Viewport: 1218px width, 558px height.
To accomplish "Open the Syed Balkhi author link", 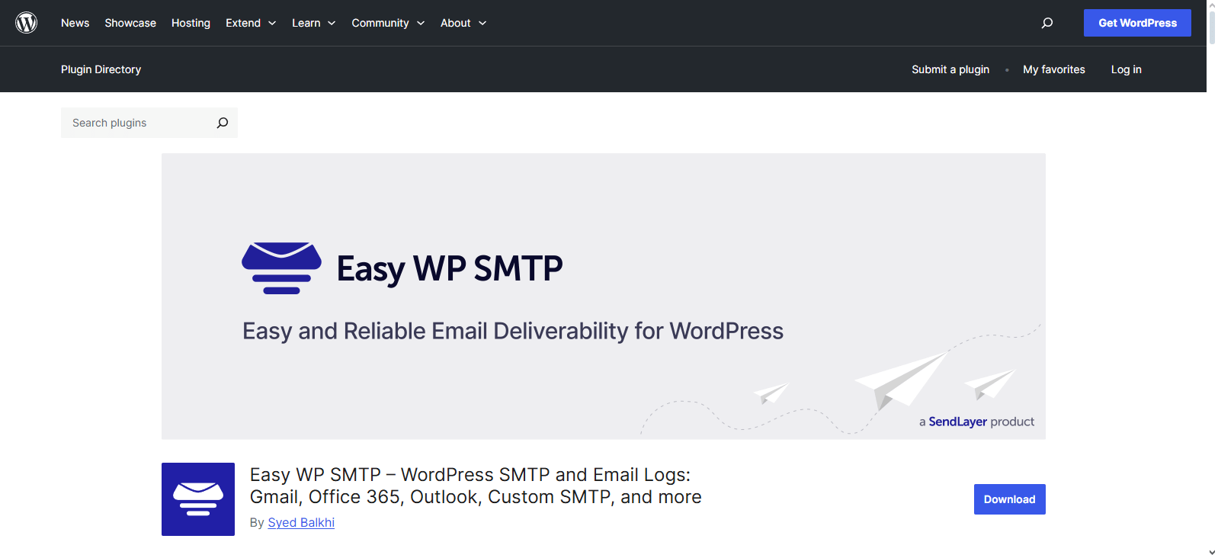I will click(301, 522).
